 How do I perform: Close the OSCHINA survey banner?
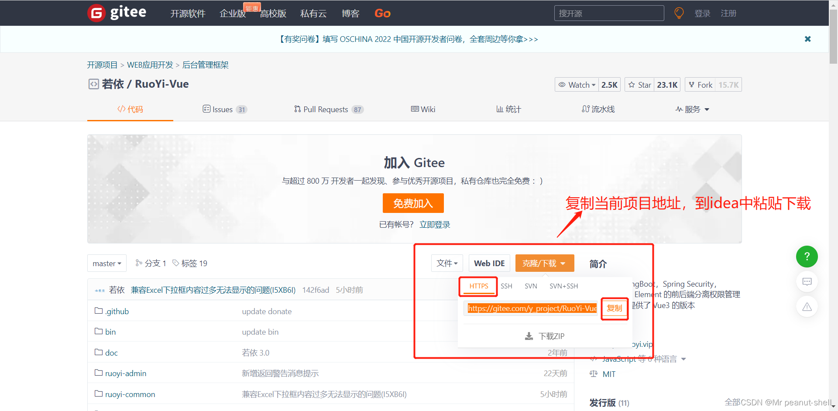[x=807, y=39]
